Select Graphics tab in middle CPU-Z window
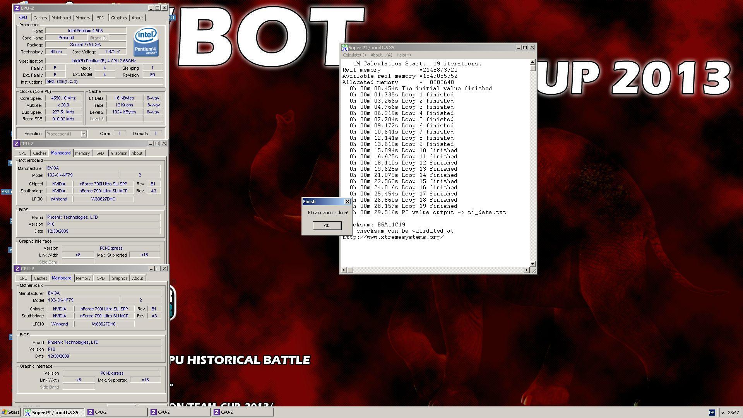743x418 pixels. [x=118, y=153]
